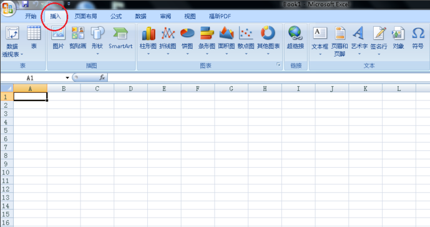The width and height of the screenshot is (430, 227).
Task: Insert a Signature Line (签名行)
Action: (379, 41)
